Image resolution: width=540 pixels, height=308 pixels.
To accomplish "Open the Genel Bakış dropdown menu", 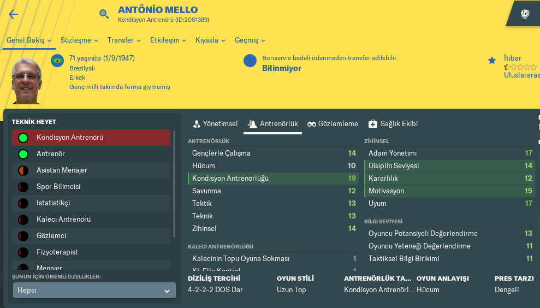I will (x=29, y=40).
